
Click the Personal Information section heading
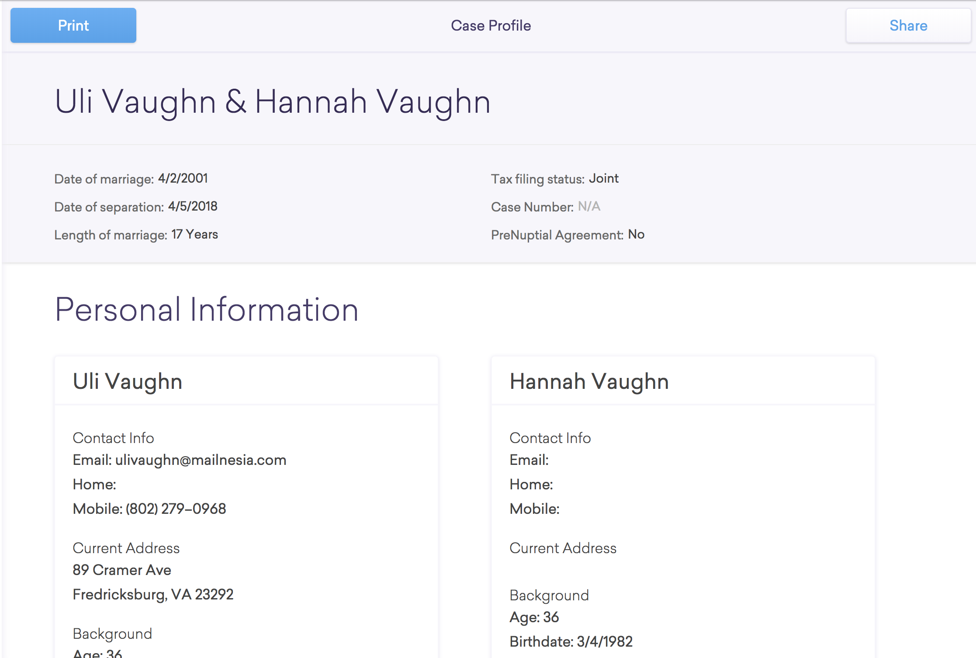[x=207, y=309]
